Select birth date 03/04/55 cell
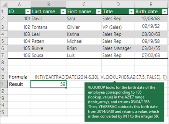This screenshot has height=124, width=169. coord(151,48)
